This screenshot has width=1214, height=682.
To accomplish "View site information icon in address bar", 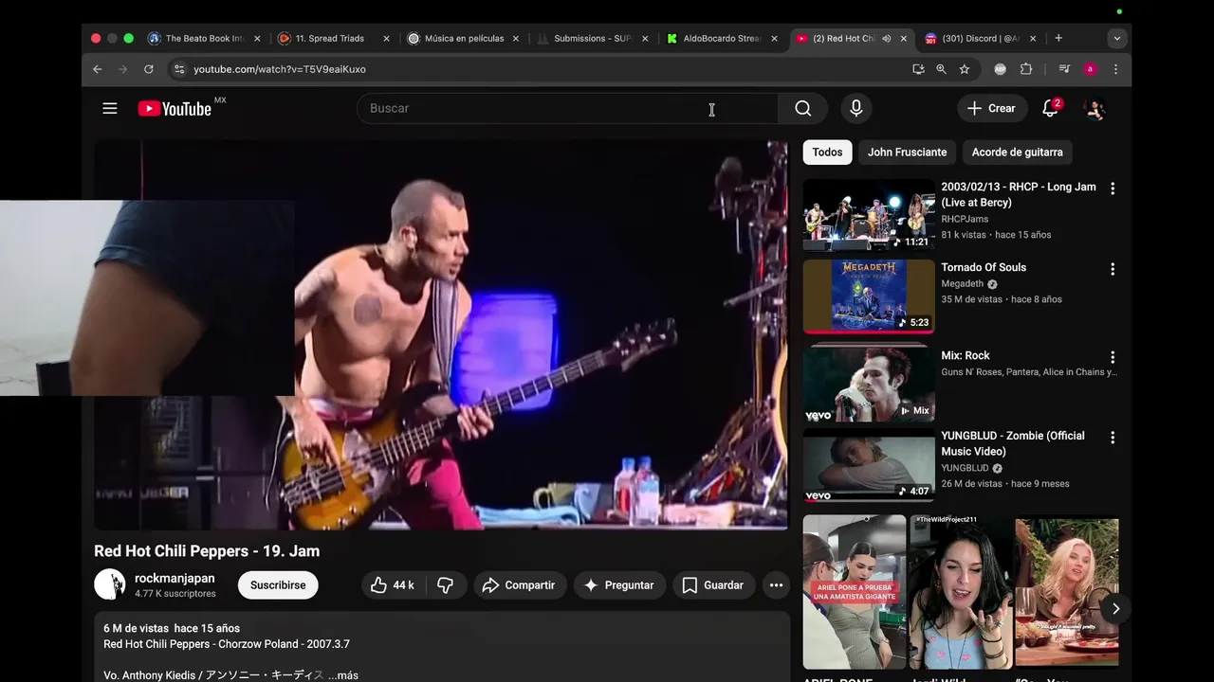I will tap(179, 69).
